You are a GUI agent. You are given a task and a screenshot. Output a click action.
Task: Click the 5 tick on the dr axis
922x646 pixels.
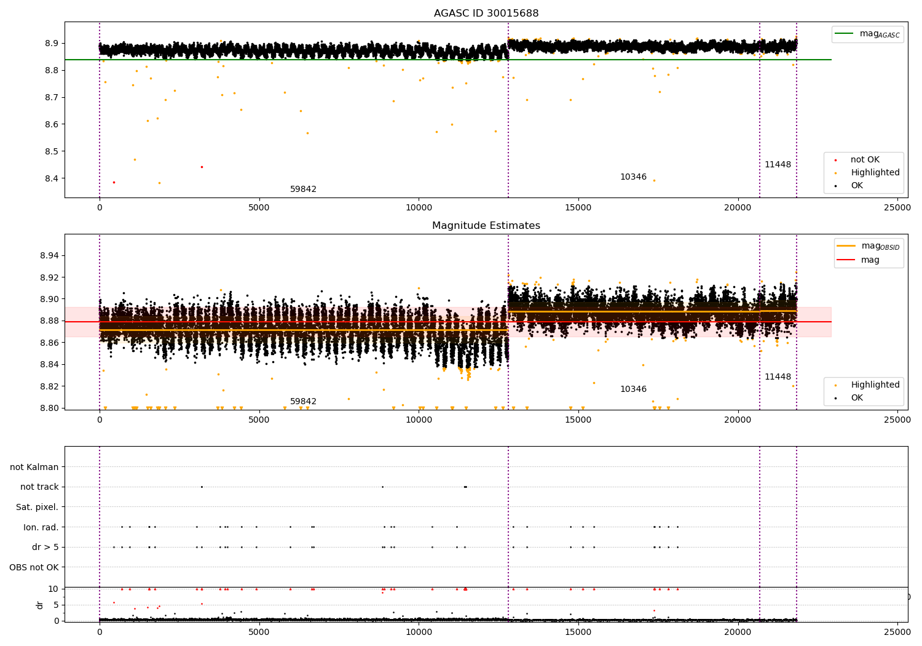pos(57,605)
